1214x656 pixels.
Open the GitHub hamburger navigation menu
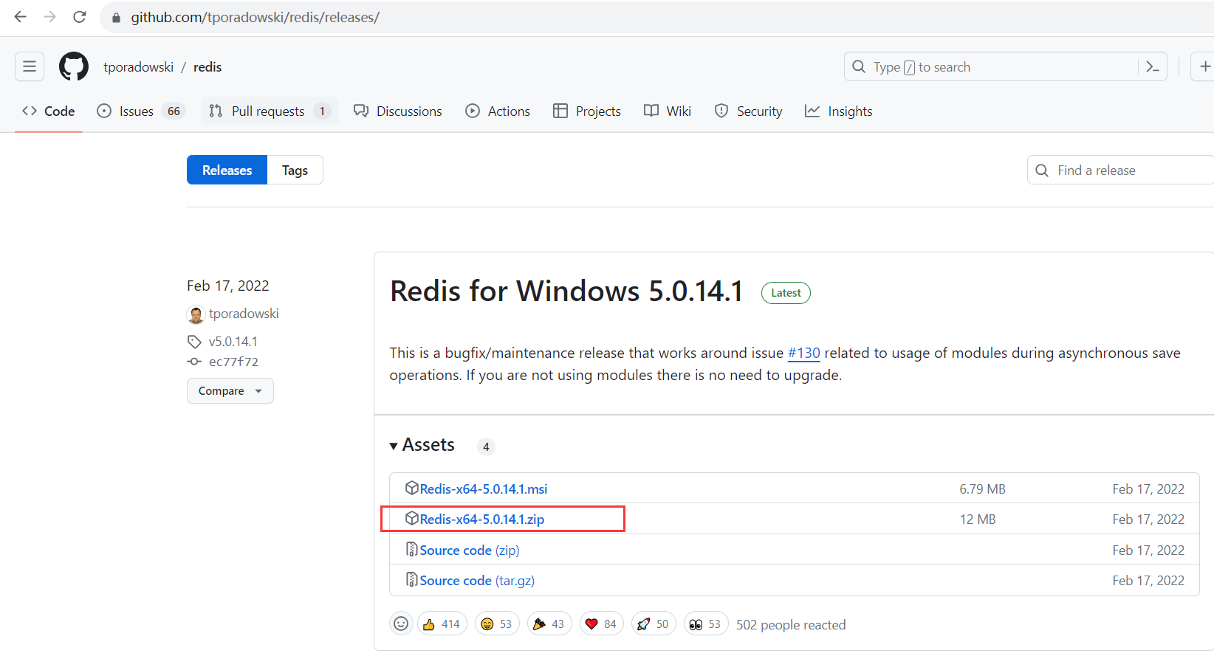[30, 66]
